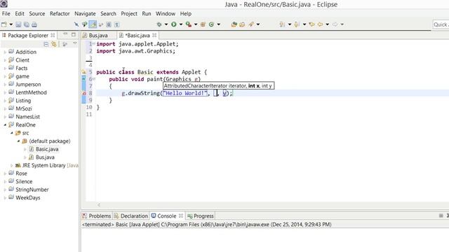Expand the Facts project
Image resolution: width=449 pixels, height=252 pixels.
5,69
